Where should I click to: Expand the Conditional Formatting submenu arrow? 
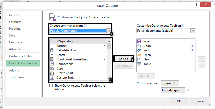(x=104, y=59)
